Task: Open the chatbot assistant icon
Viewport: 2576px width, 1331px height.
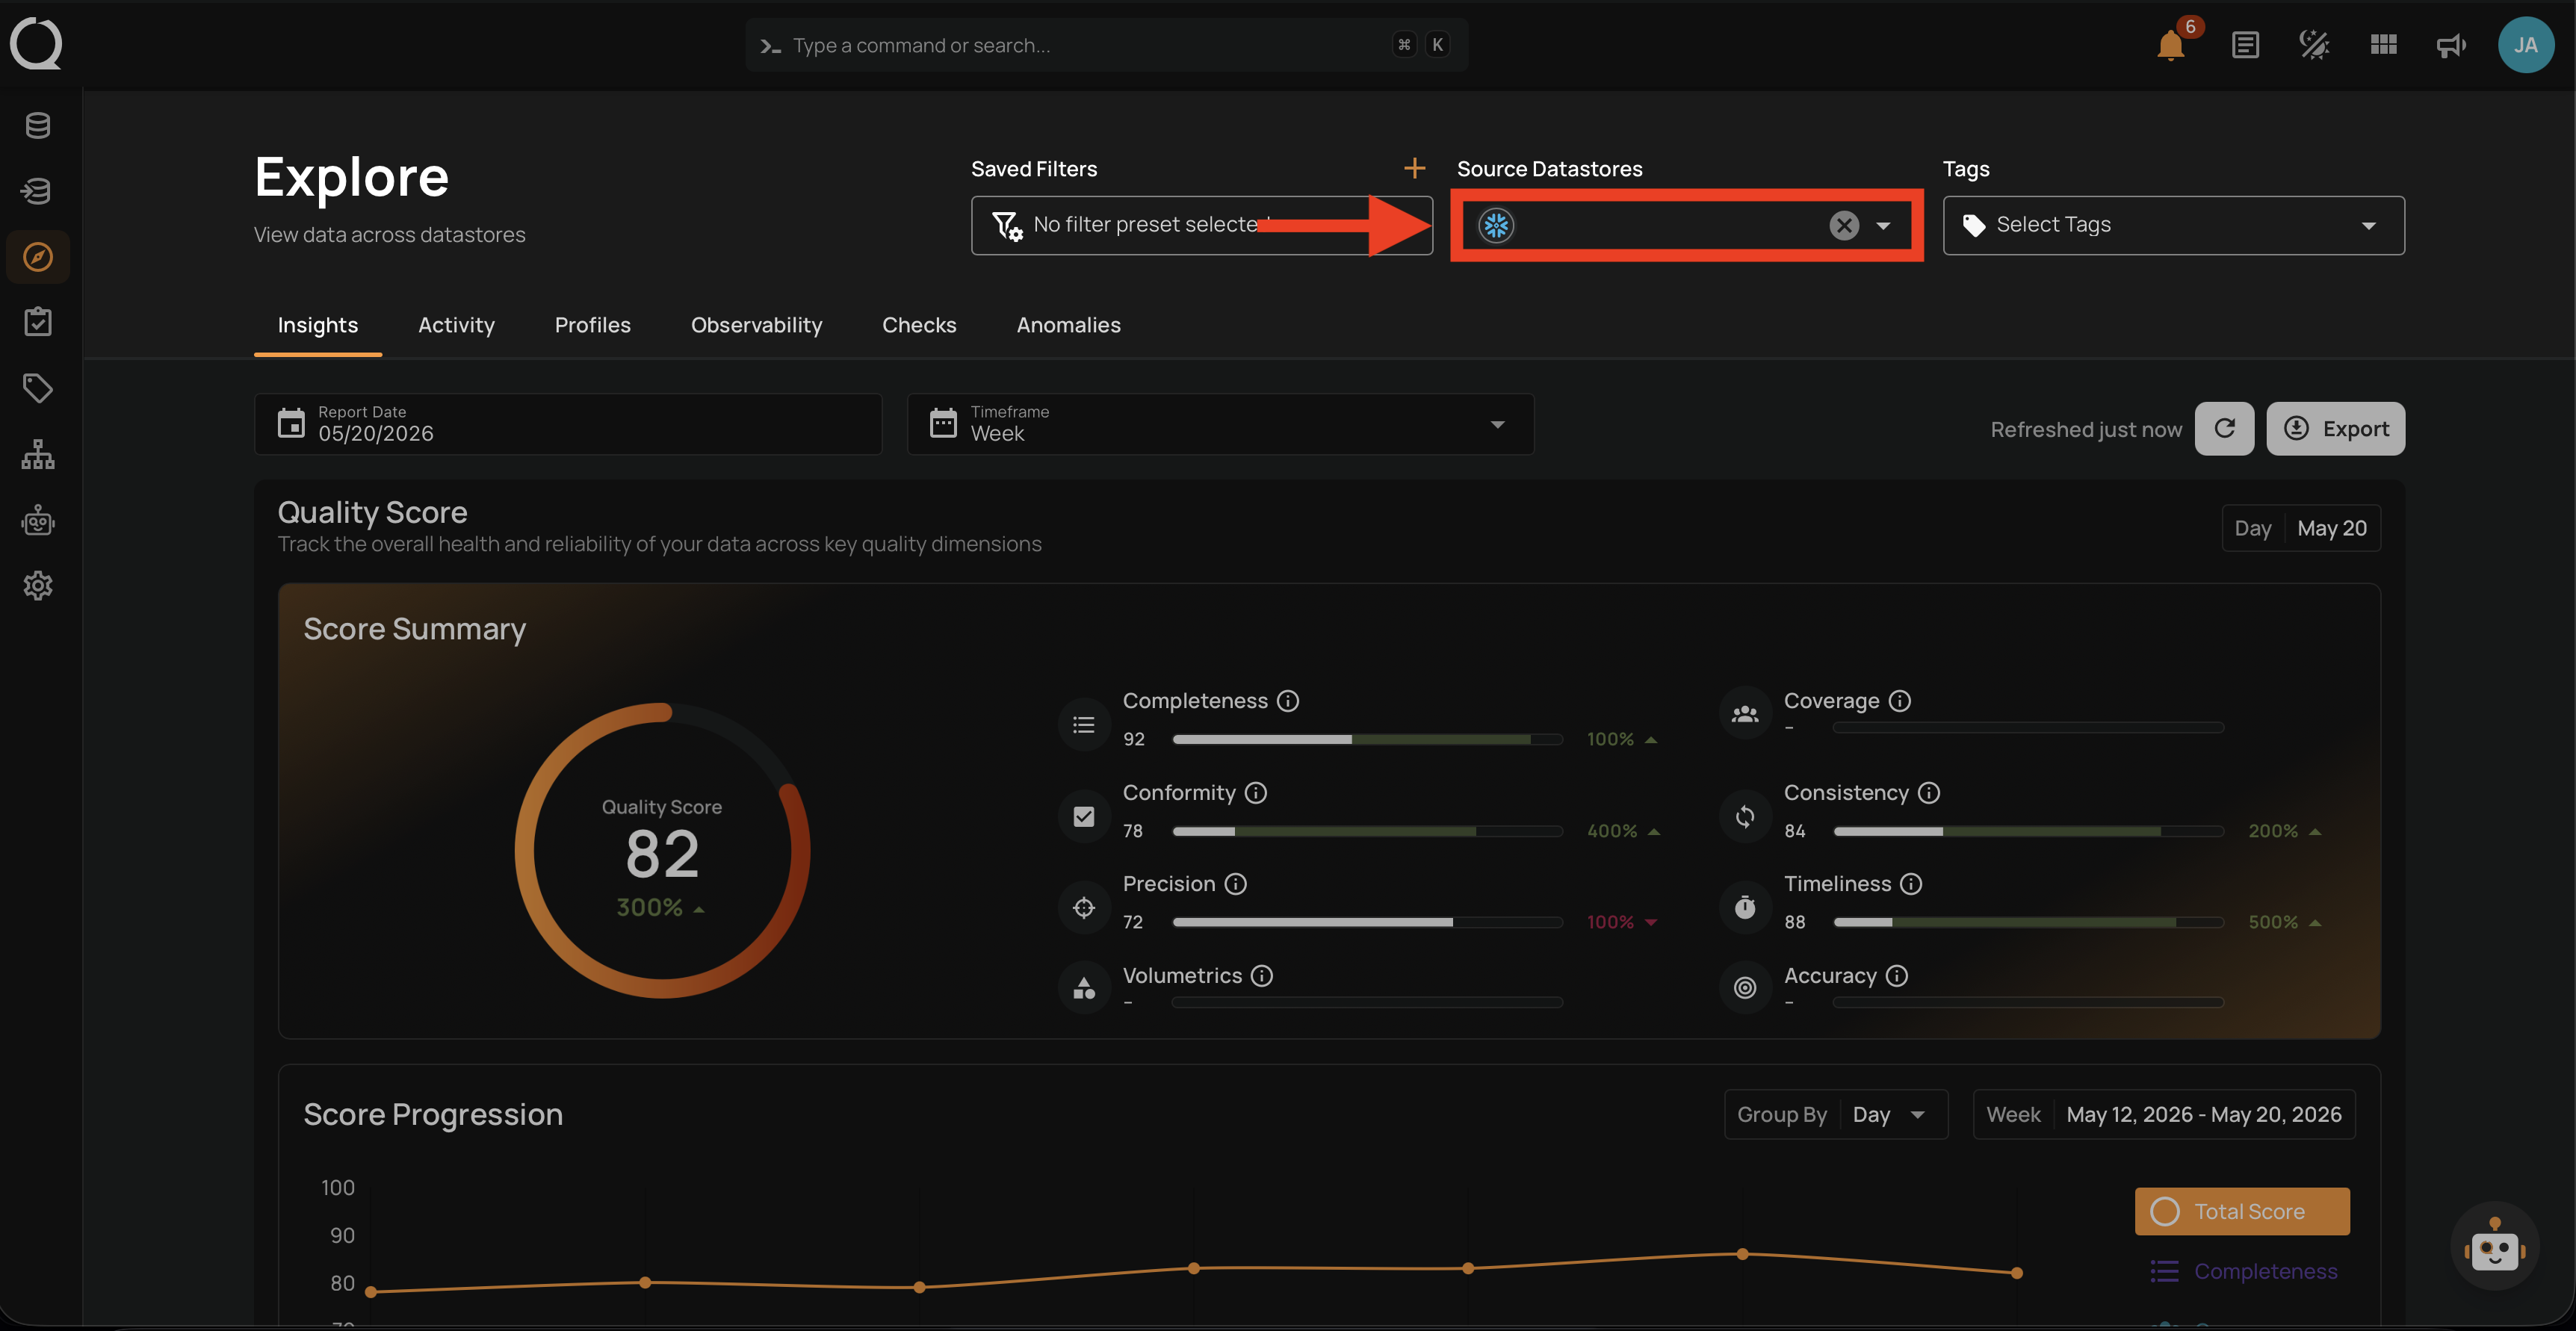Action: (x=2494, y=1246)
